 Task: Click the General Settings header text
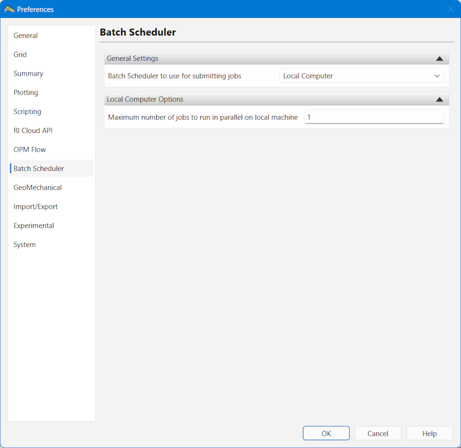[132, 58]
